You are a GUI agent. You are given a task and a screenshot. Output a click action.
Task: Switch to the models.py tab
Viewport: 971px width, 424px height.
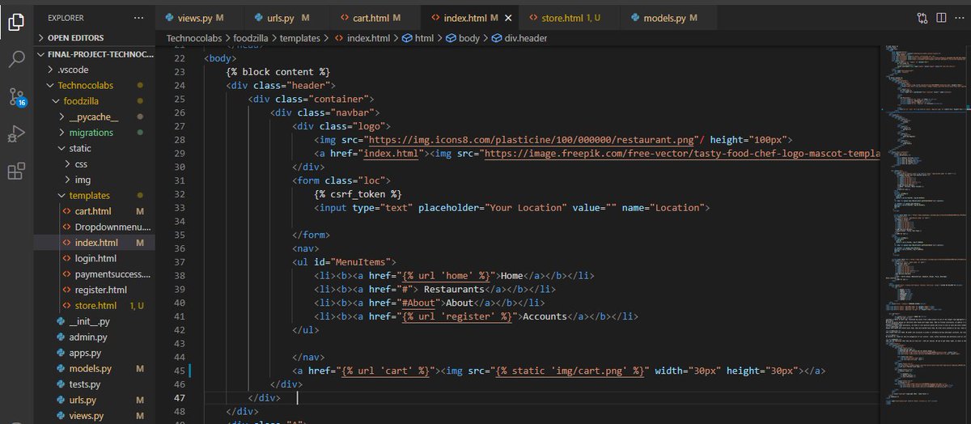pyautogui.click(x=669, y=17)
